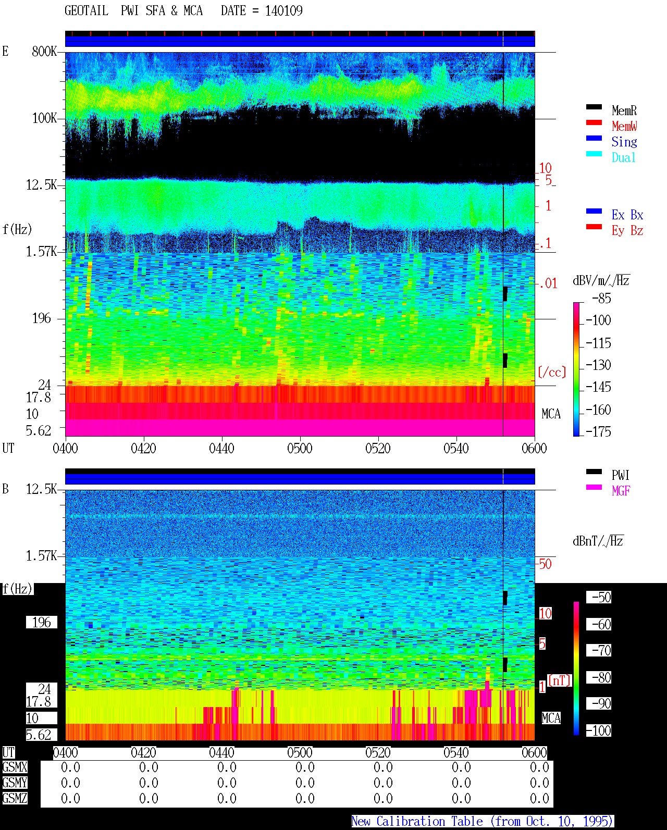Click the B panel label beside 12.5K
The width and height of the screenshot is (667, 830).
coord(5,489)
